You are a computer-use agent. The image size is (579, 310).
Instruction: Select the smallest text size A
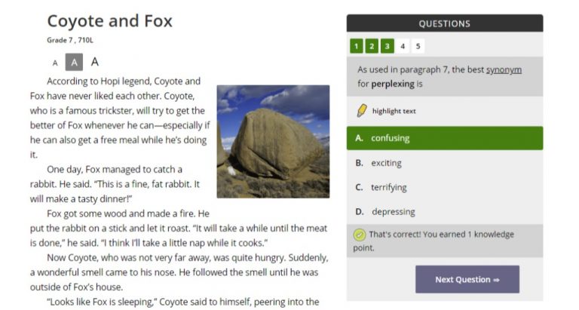click(x=55, y=63)
